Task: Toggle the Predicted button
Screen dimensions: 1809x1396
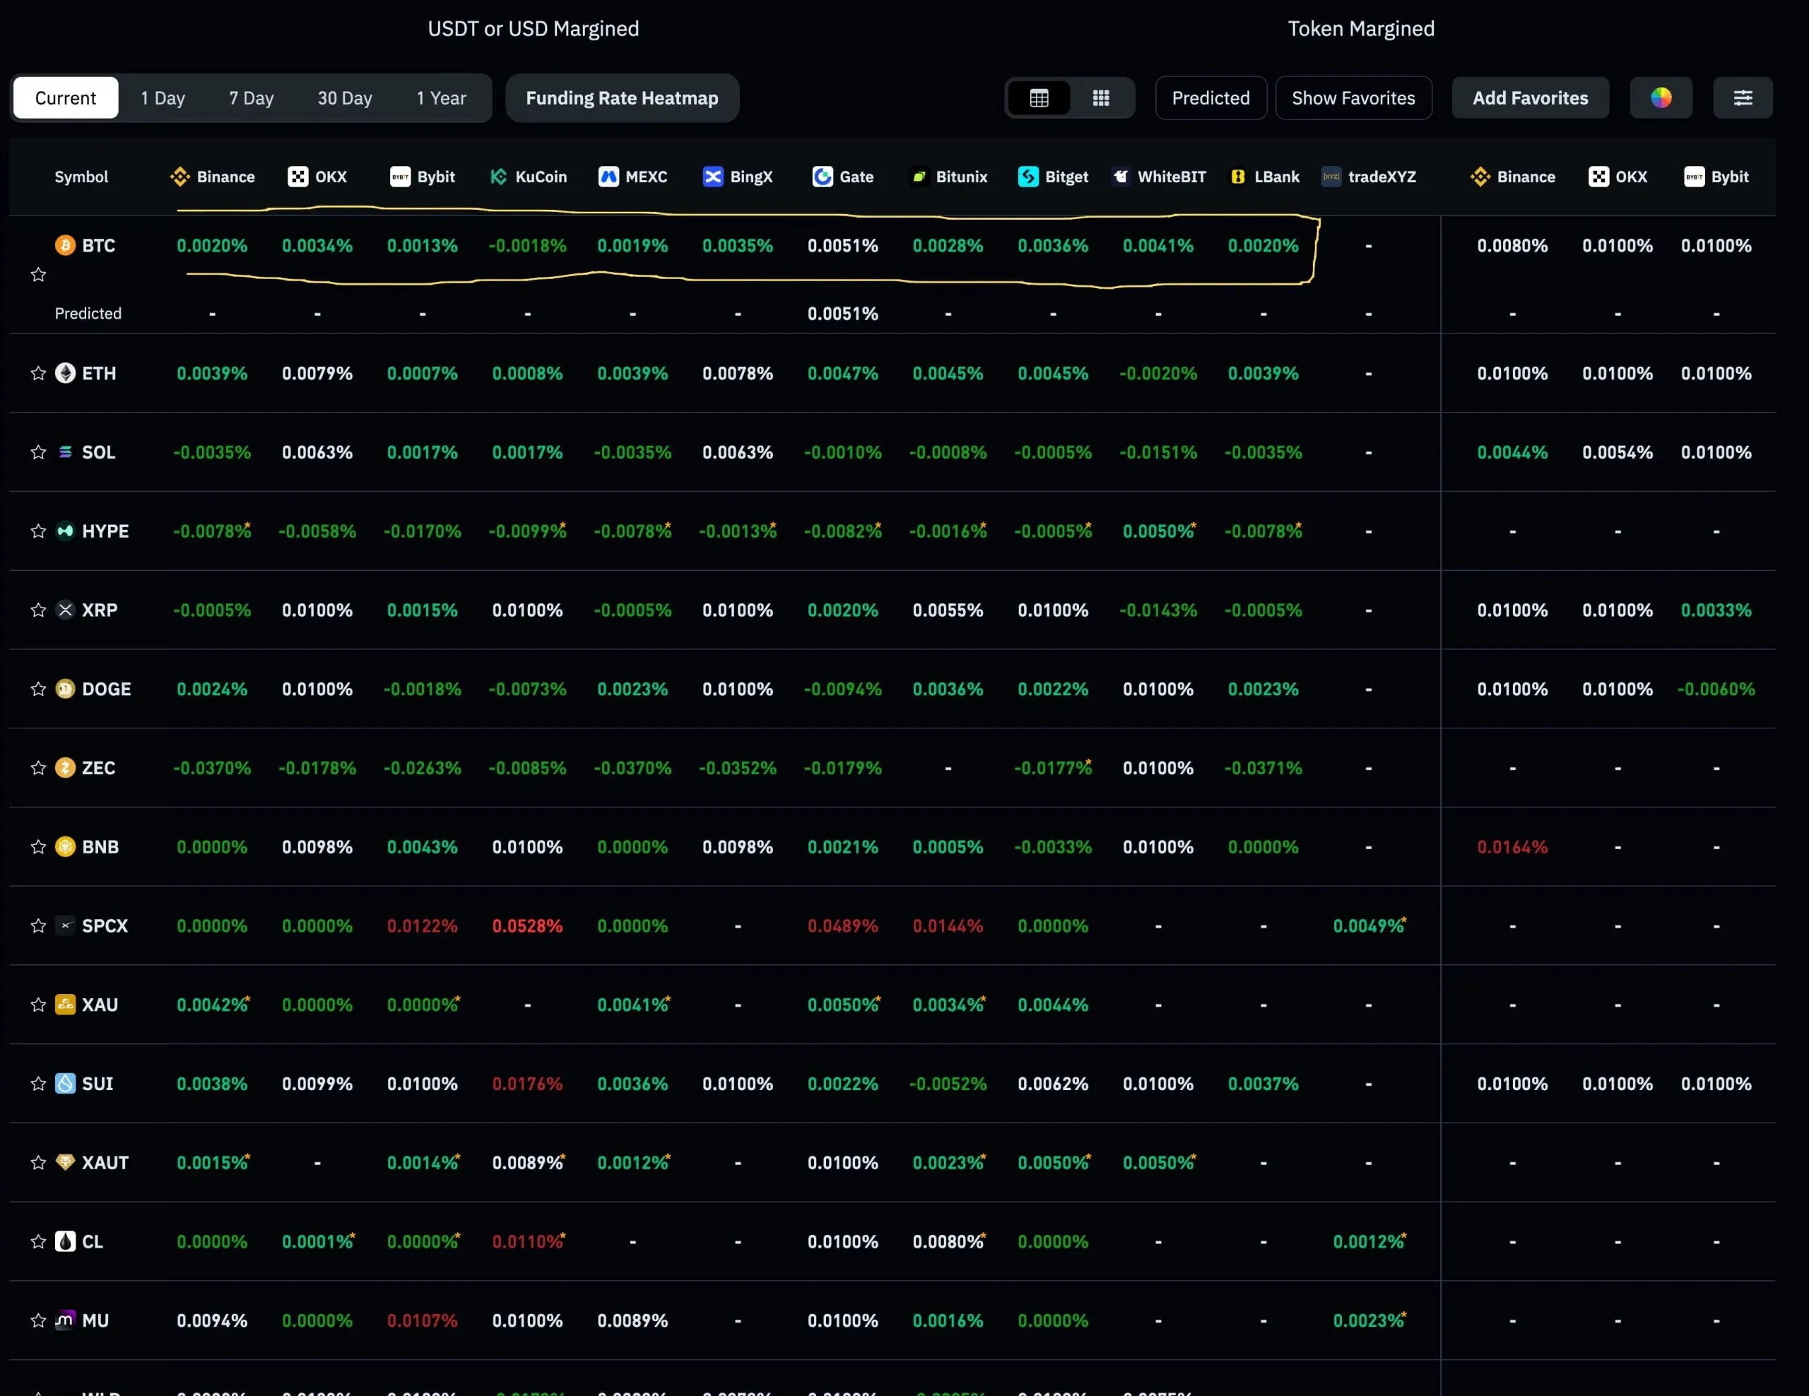Action: [1210, 97]
